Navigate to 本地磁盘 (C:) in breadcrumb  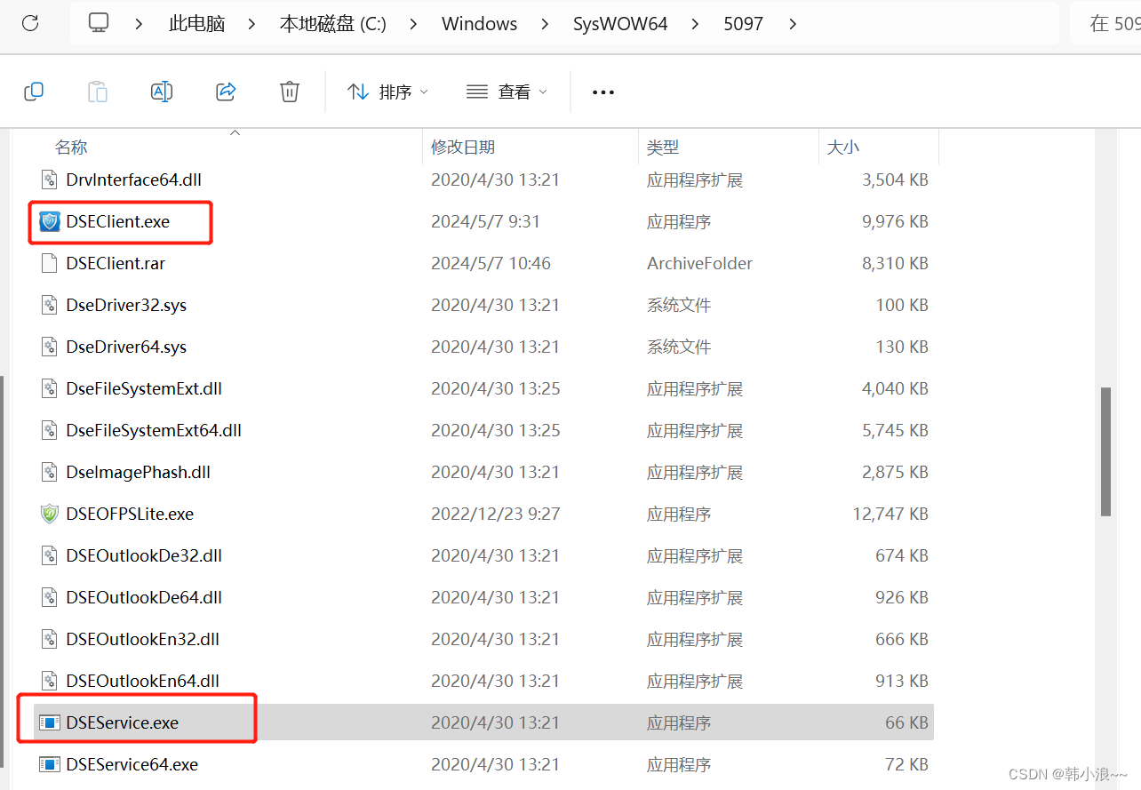click(333, 24)
